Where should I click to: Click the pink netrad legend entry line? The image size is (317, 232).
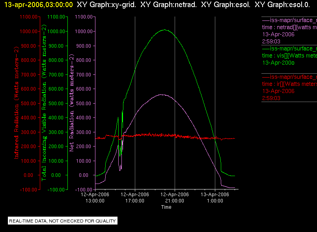[x=289, y=20]
